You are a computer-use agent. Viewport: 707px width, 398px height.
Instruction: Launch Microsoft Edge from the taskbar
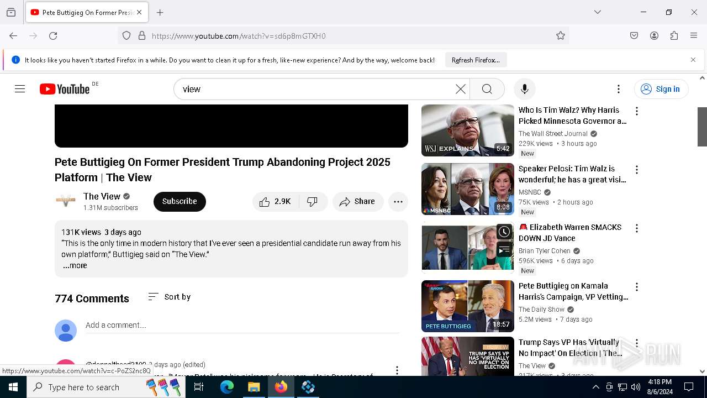tap(227, 387)
